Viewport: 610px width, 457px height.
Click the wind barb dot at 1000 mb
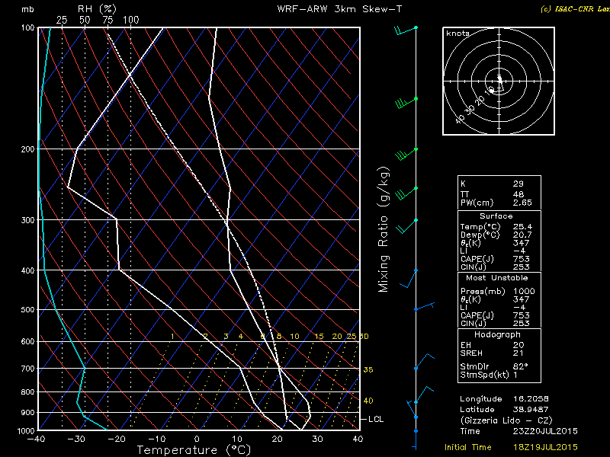point(416,431)
